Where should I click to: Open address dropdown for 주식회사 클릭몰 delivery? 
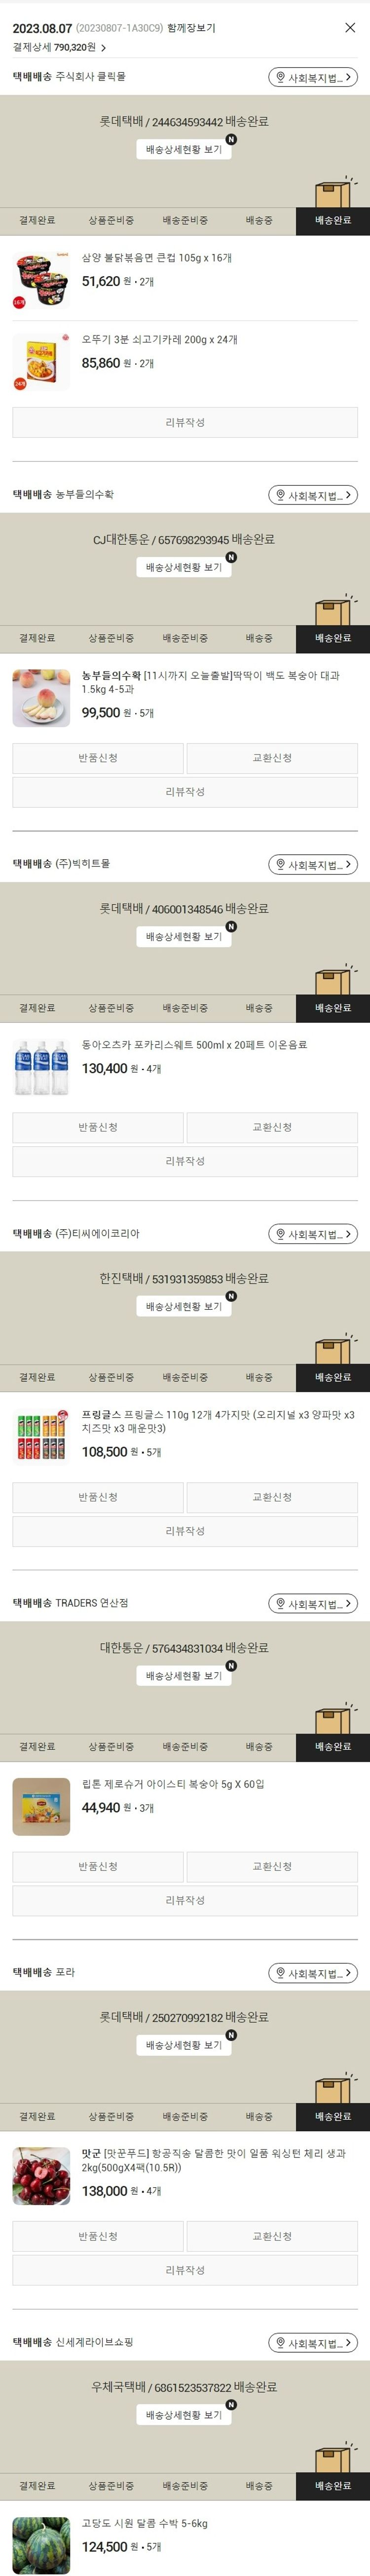pos(312,77)
